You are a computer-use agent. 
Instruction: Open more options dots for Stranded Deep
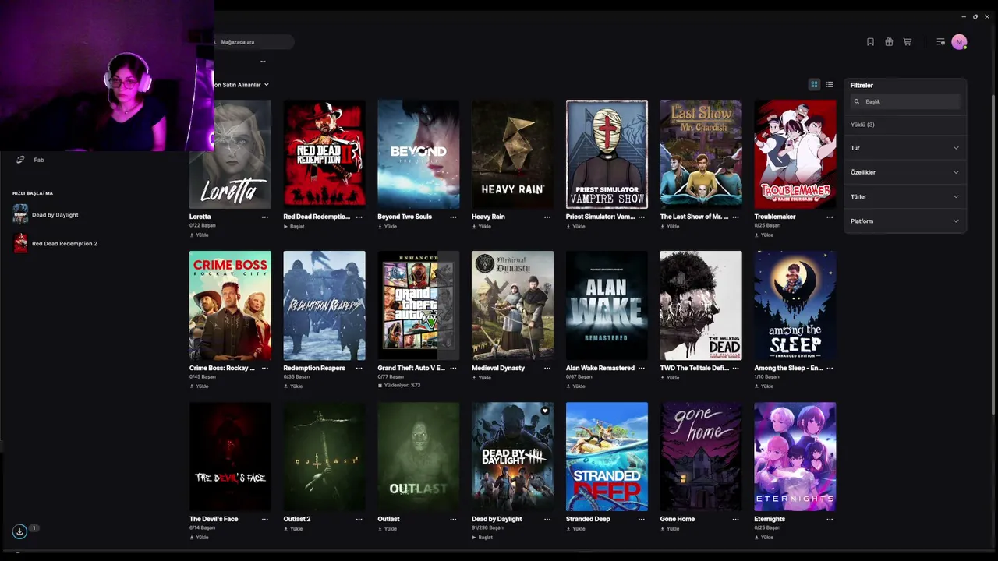642,519
